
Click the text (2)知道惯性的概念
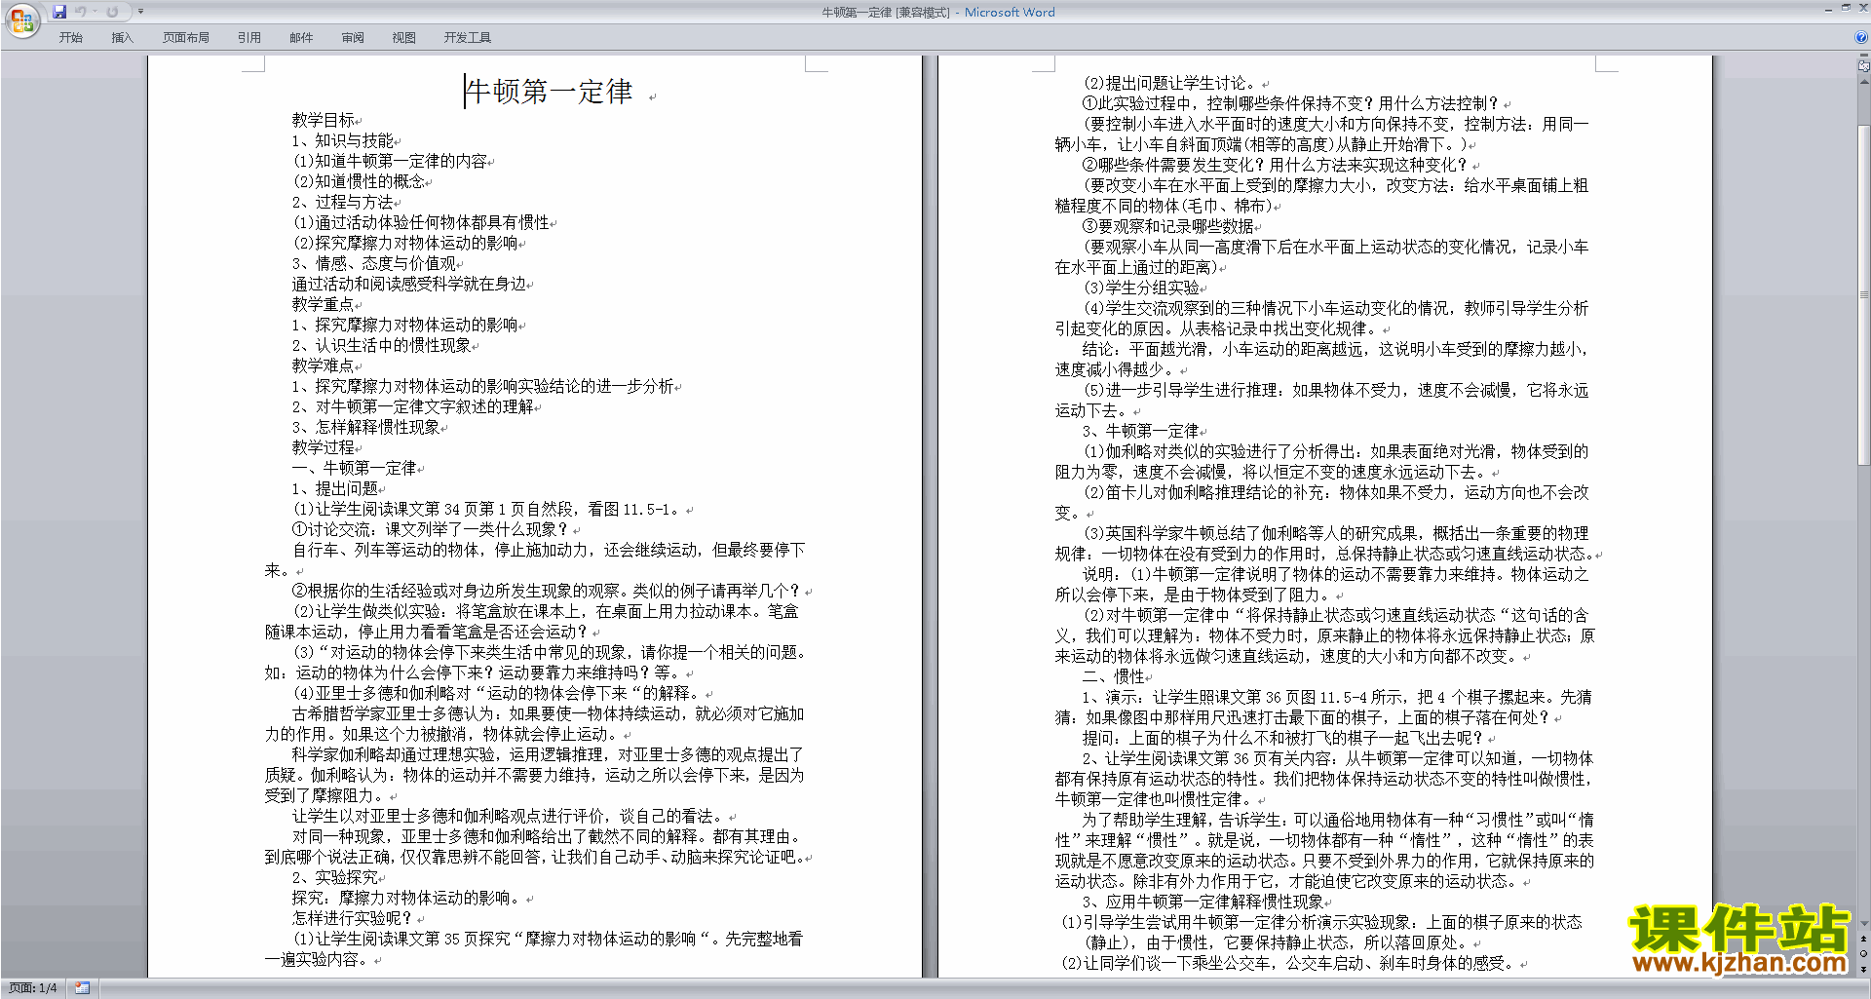click(359, 181)
